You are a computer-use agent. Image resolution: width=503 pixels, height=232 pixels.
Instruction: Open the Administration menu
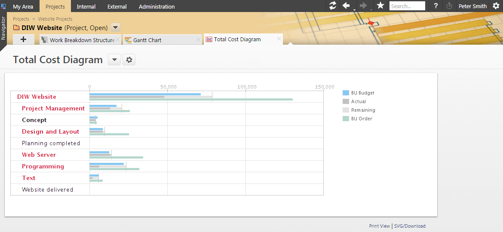157,6
